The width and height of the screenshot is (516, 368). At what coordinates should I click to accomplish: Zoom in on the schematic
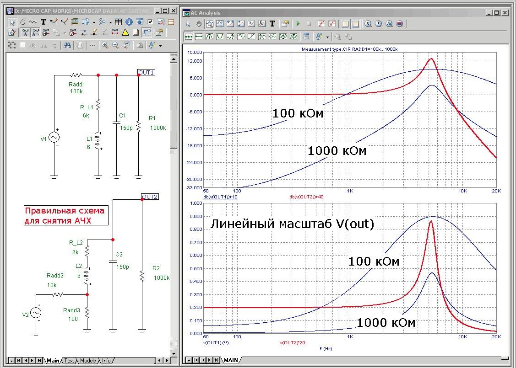point(105,45)
